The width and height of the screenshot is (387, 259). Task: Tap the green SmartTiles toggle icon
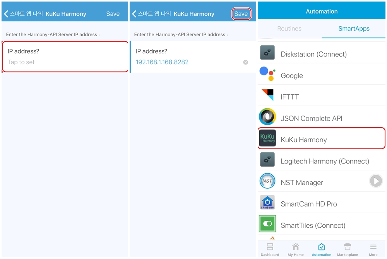coord(267,223)
